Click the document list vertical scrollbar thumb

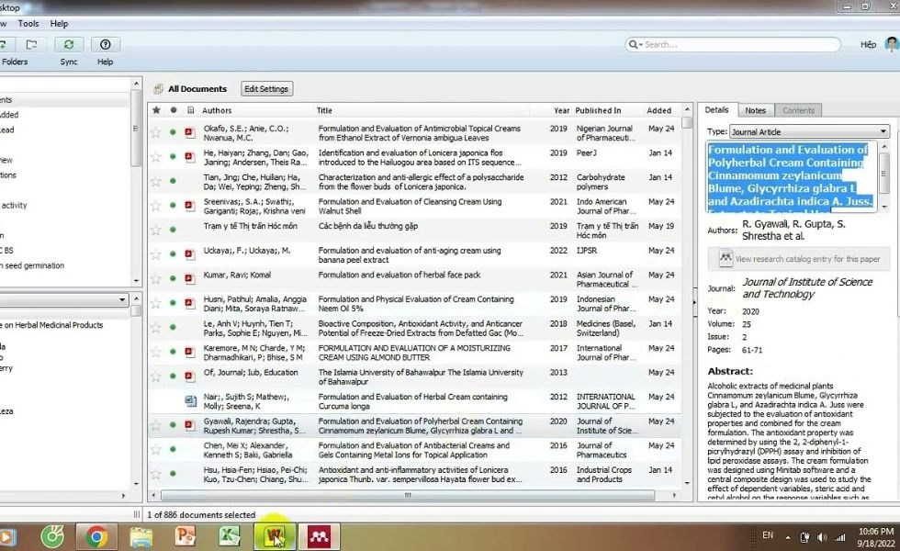(687, 123)
